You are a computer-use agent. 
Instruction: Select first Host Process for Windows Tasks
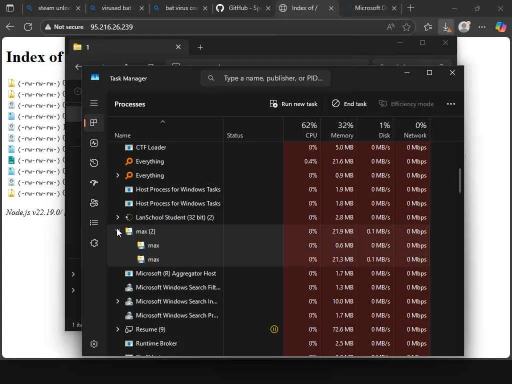tap(268, 189)
